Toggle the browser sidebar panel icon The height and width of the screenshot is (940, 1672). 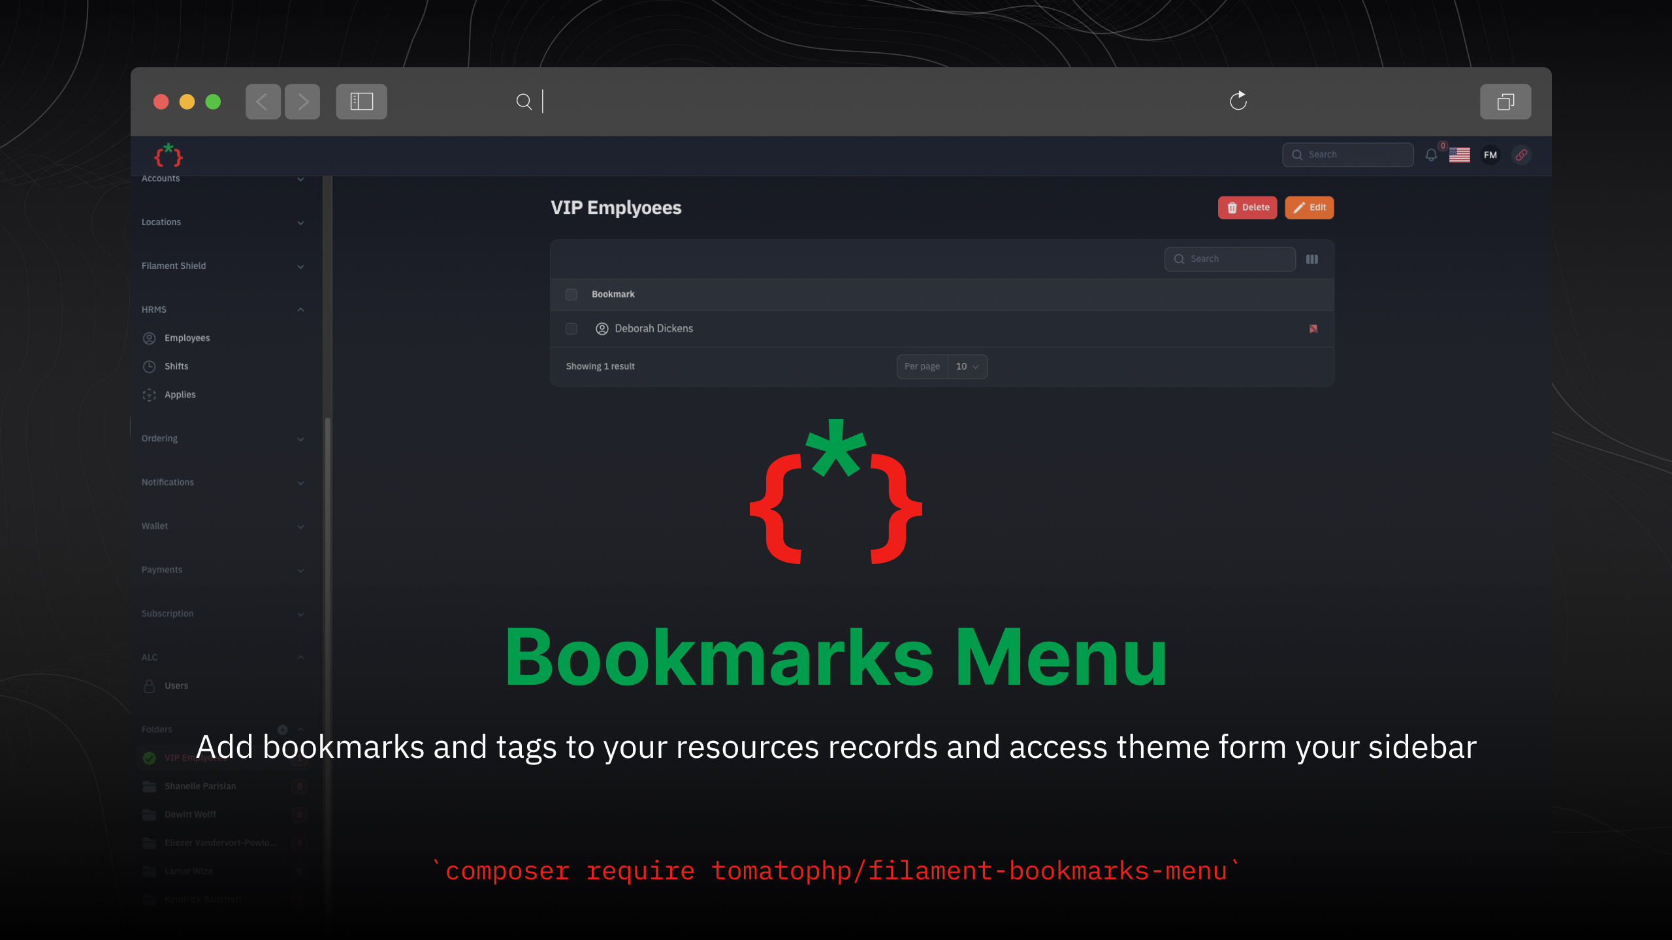tap(361, 101)
